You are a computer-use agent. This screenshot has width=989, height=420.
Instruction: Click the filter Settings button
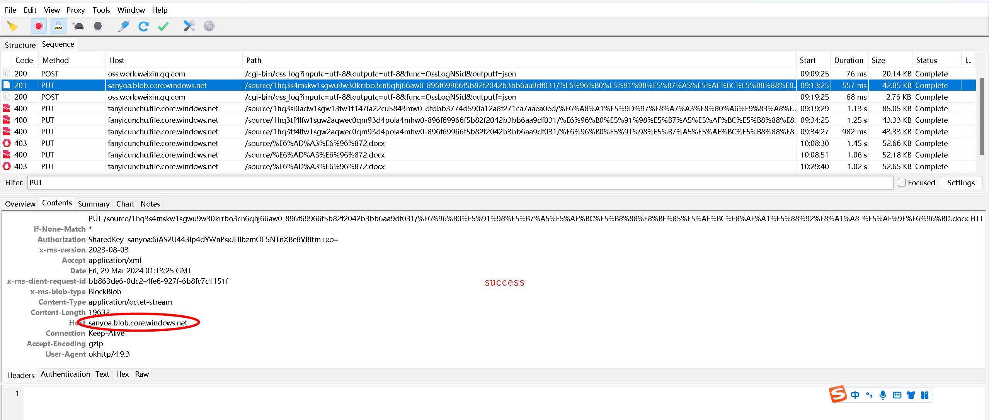click(x=961, y=183)
